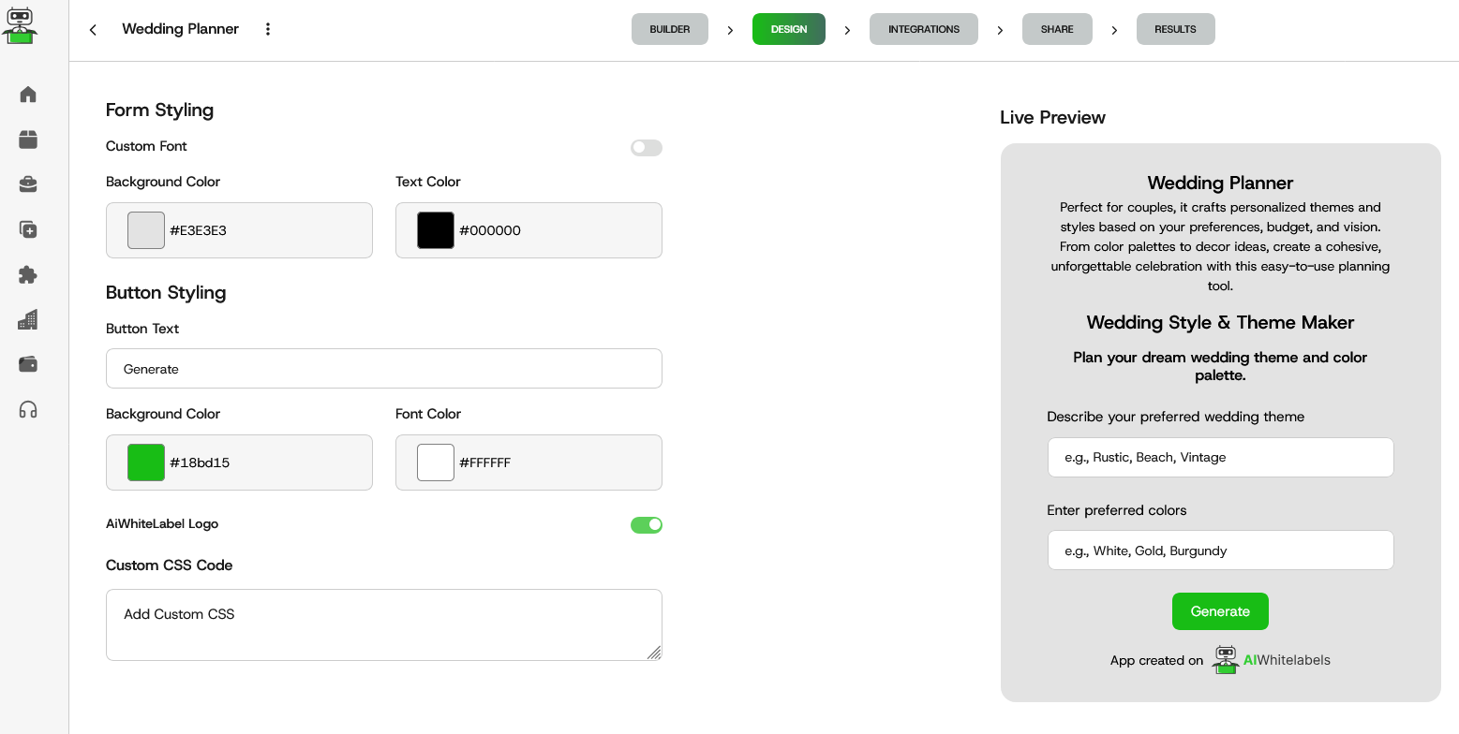Image resolution: width=1459 pixels, height=734 pixels.
Task: Go back using the left arrow near Wedding Planner
Action: [92, 29]
